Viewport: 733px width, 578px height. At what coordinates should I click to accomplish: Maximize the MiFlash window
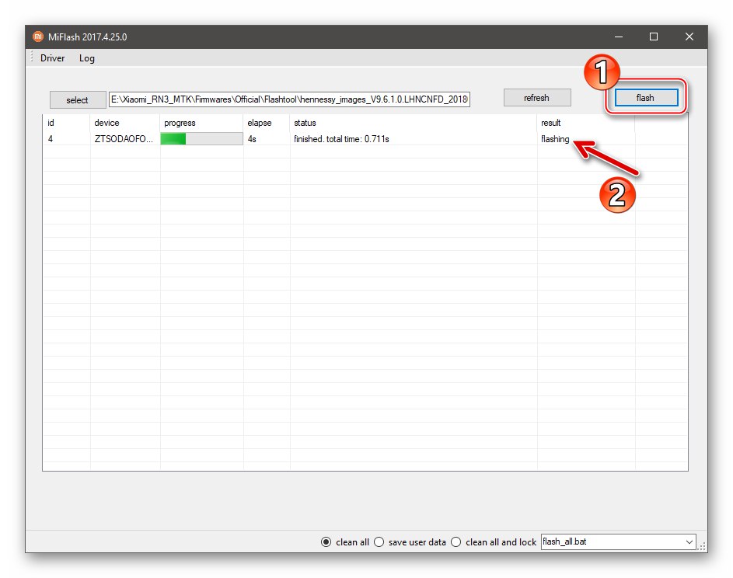654,37
